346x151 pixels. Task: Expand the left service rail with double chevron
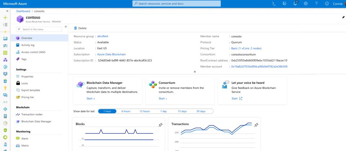[7, 11]
